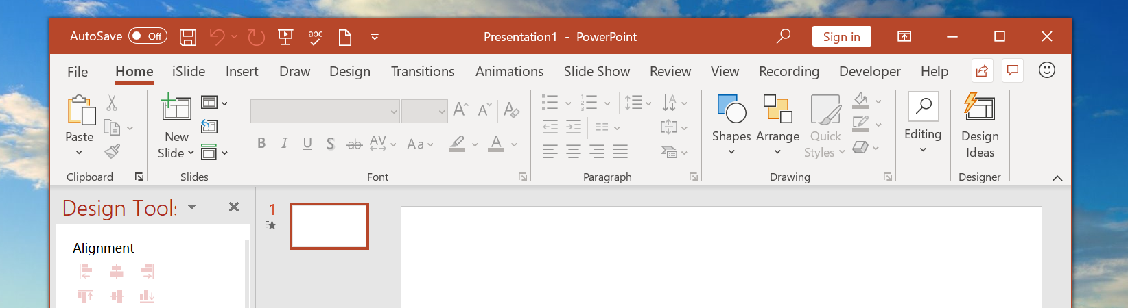Toggle Center paragraph alignment
The image size is (1128, 308).
574,151
